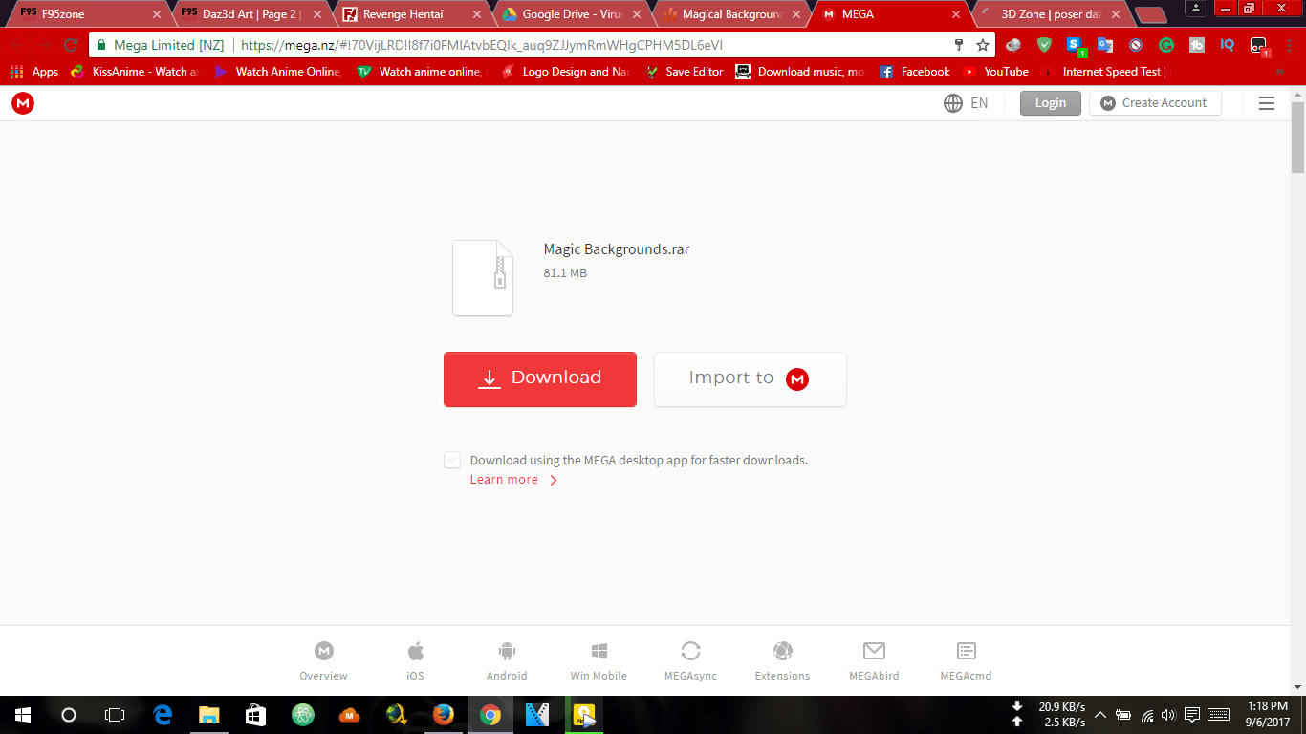Toggle the MEGA desktop app download checkbox
Image resolution: width=1306 pixels, height=734 pixels.
pyautogui.click(x=452, y=460)
